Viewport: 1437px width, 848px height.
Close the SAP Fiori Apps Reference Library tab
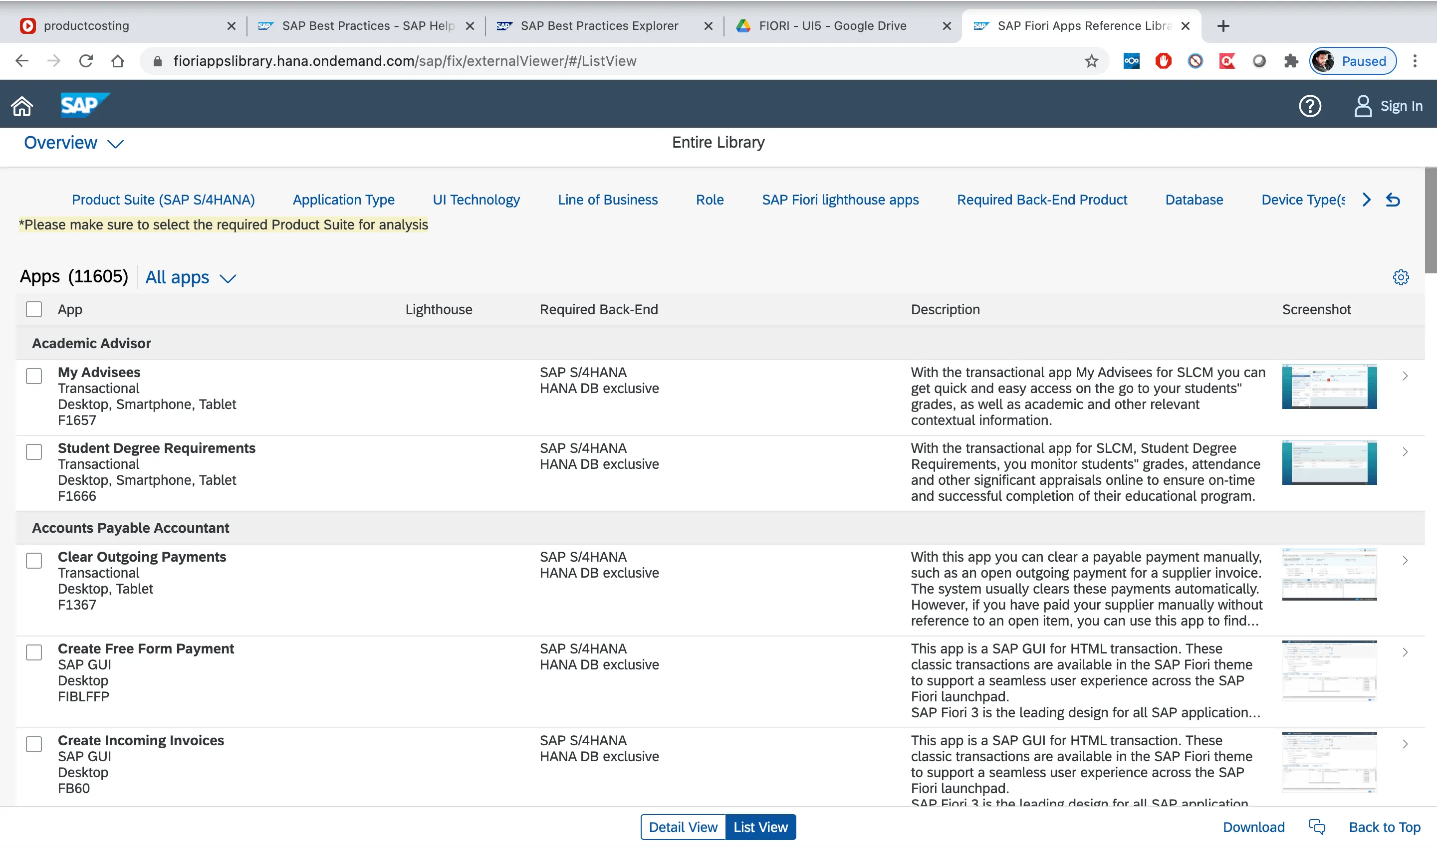(1186, 26)
